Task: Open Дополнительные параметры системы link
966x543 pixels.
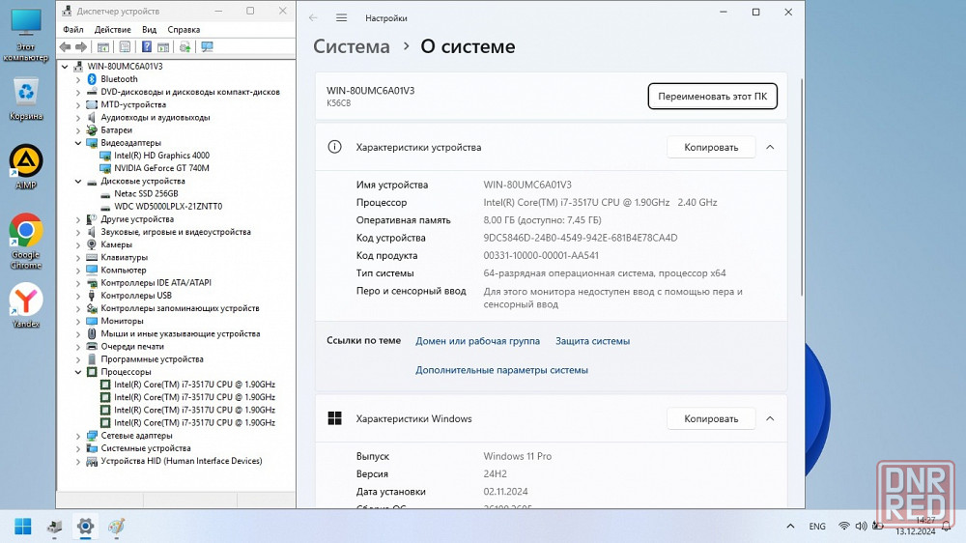Action: pyautogui.click(x=501, y=370)
